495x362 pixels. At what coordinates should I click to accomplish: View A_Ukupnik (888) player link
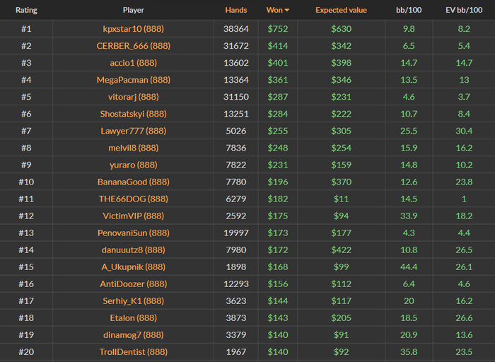(x=133, y=267)
